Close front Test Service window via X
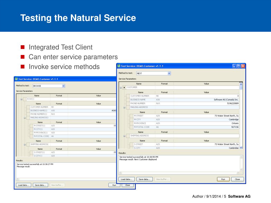 coord(243,66)
